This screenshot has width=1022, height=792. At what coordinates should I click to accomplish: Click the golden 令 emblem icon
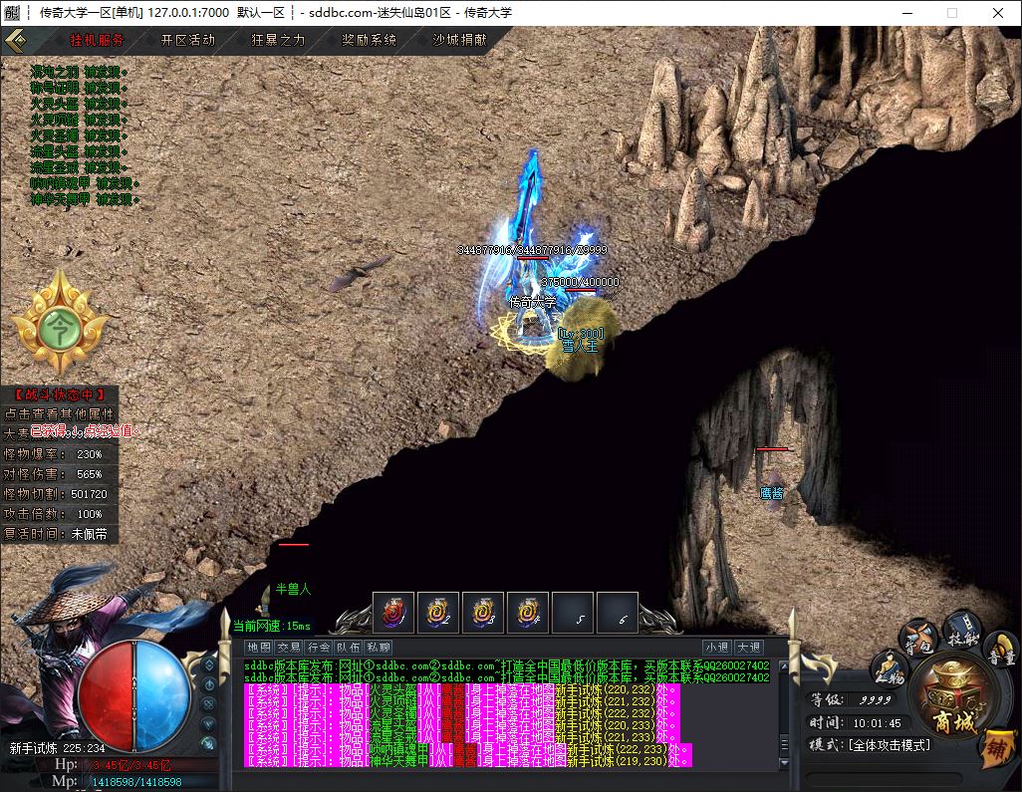tap(60, 327)
